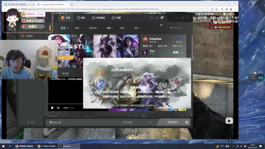Click the 正在运行 launch button
Viewport: 265px width, 149px height.
coord(173,122)
